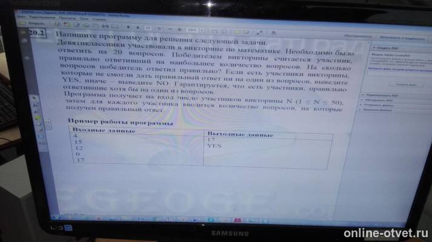The image size is (432, 242).
Task: Click the Windows Start button
Action: click(x=56, y=217)
